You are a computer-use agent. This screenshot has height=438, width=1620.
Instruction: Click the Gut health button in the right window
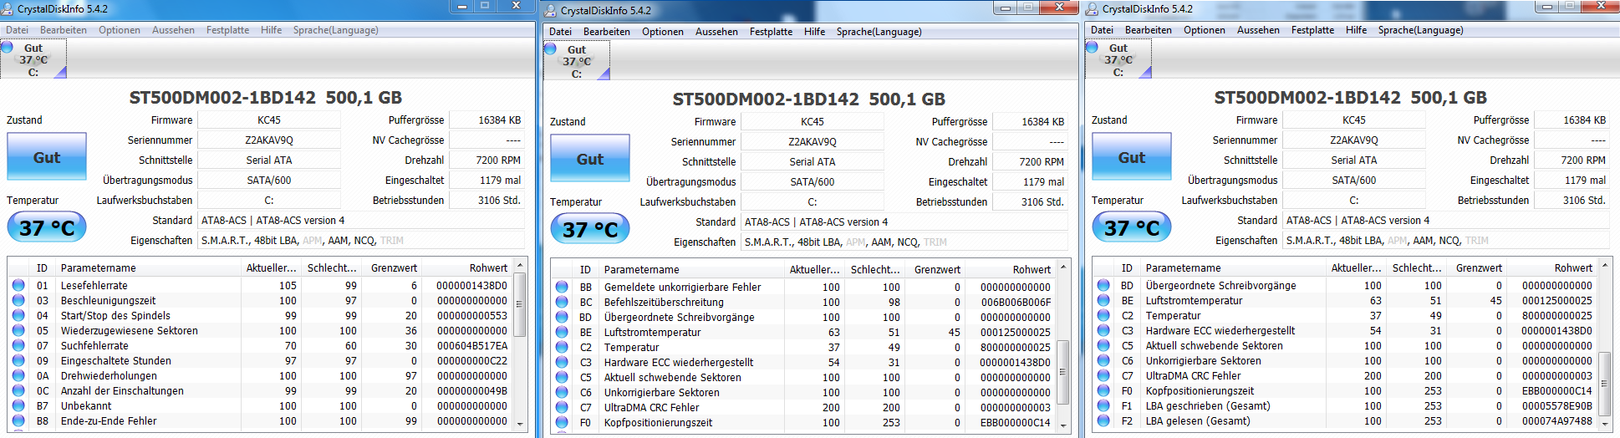click(x=1132, y=157)
